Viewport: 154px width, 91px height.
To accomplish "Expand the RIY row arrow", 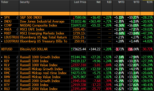I will coord(2,61).
